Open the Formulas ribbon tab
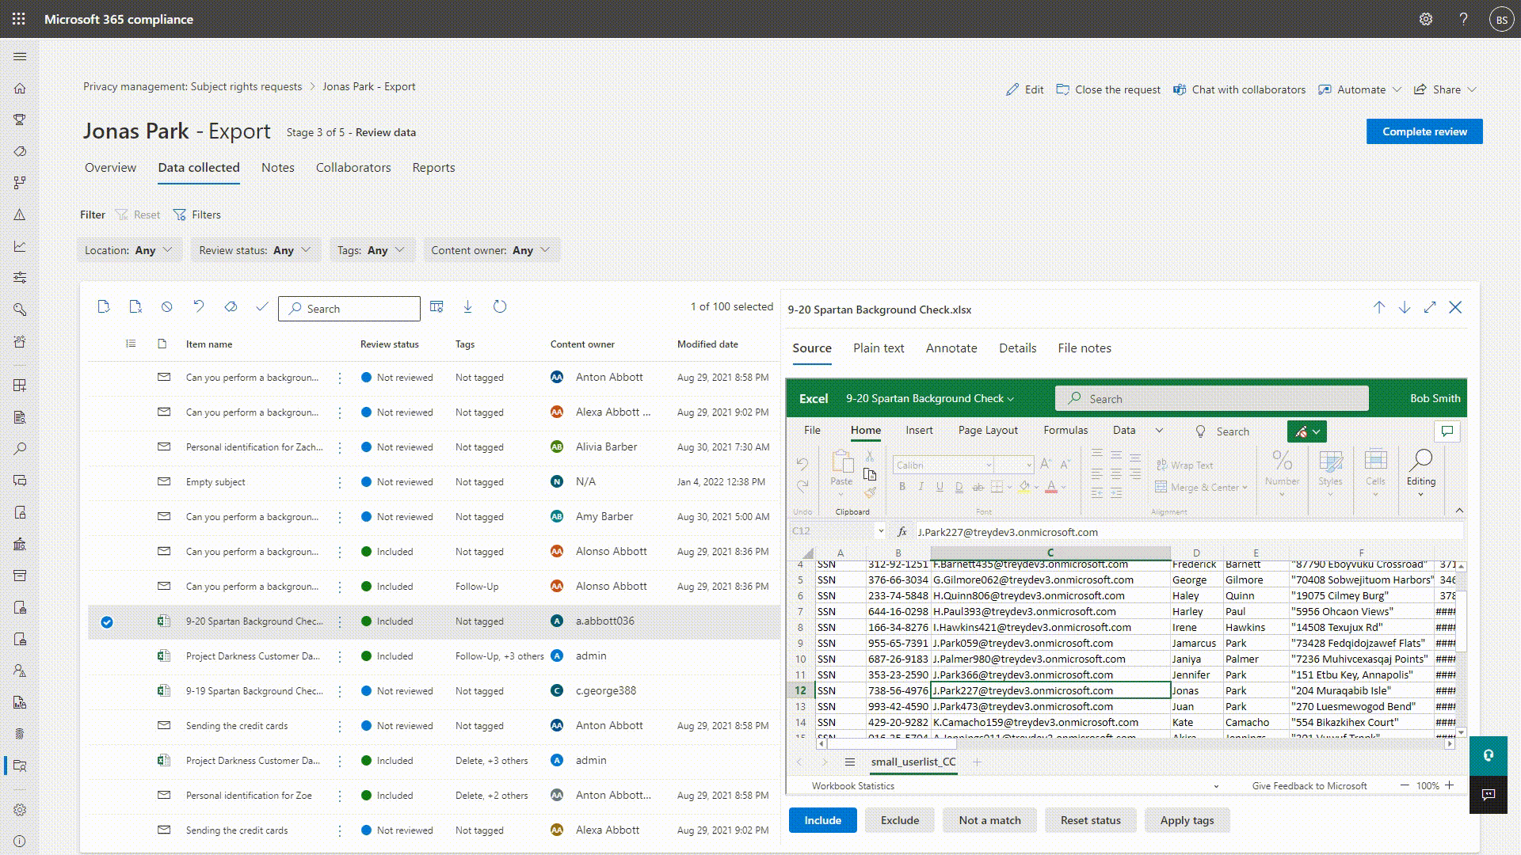This screenshot has width=1521, height=855. point(1065,430)
